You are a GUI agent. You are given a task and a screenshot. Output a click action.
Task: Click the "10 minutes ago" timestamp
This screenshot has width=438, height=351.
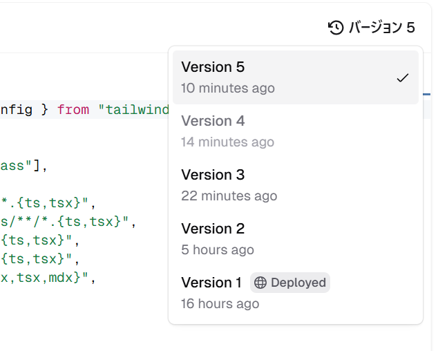tap(228, 88)
